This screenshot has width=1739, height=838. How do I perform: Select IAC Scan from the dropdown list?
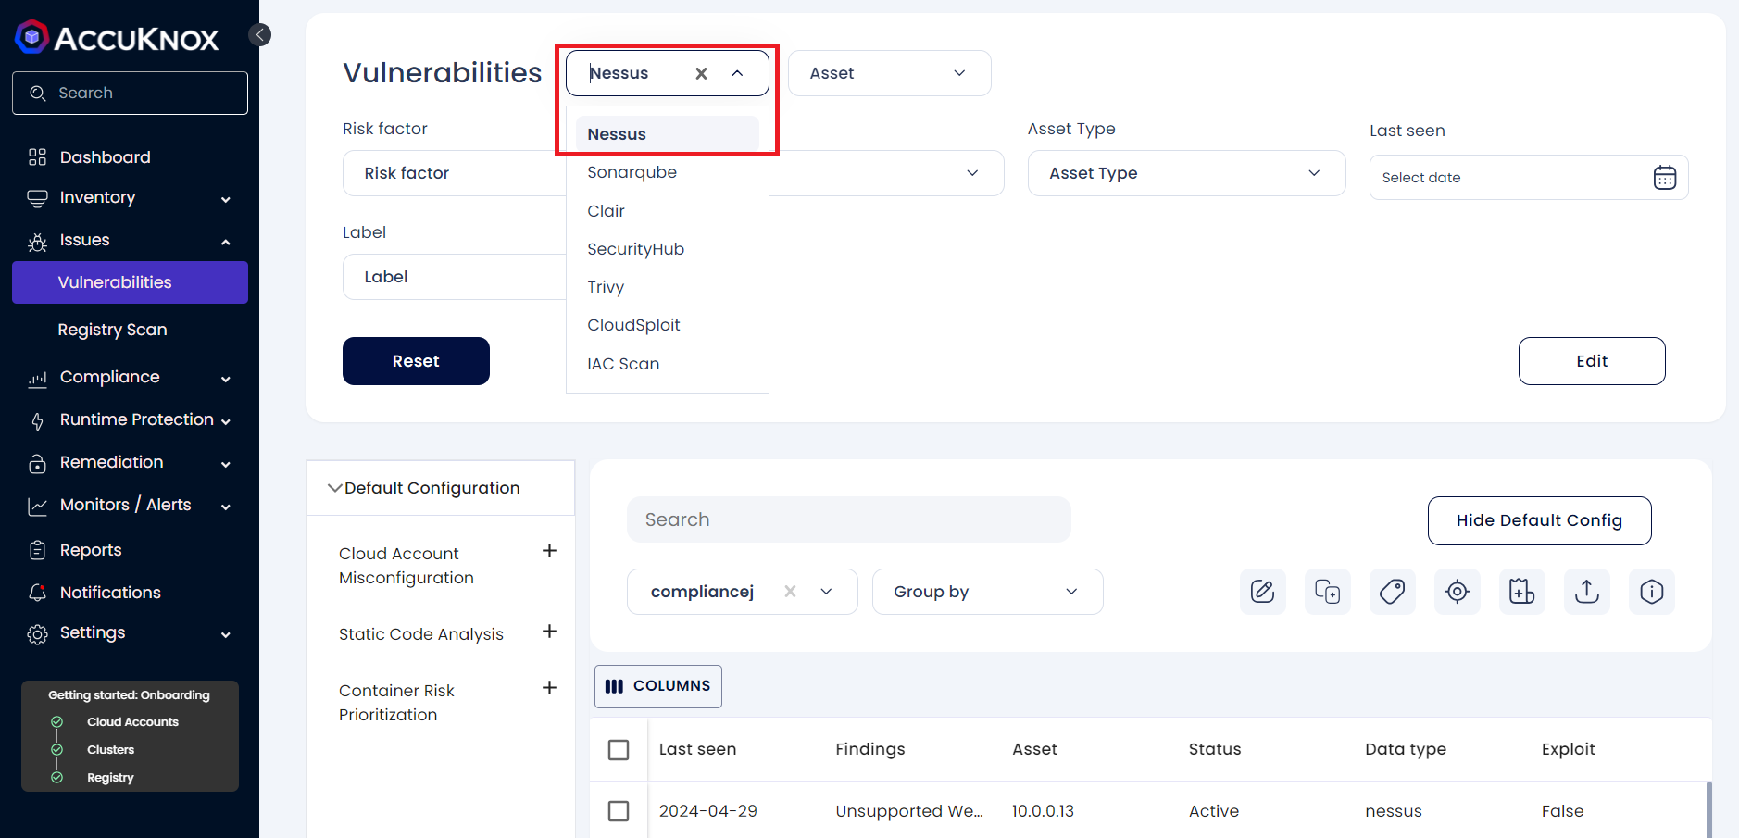click(668, 364)
